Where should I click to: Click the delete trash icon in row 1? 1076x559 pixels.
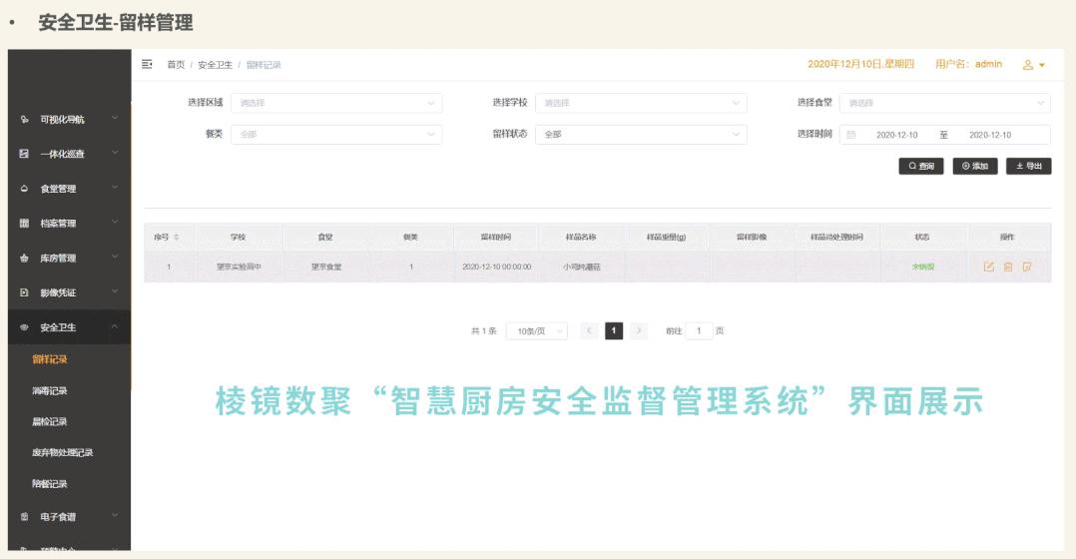[1008, 267]
